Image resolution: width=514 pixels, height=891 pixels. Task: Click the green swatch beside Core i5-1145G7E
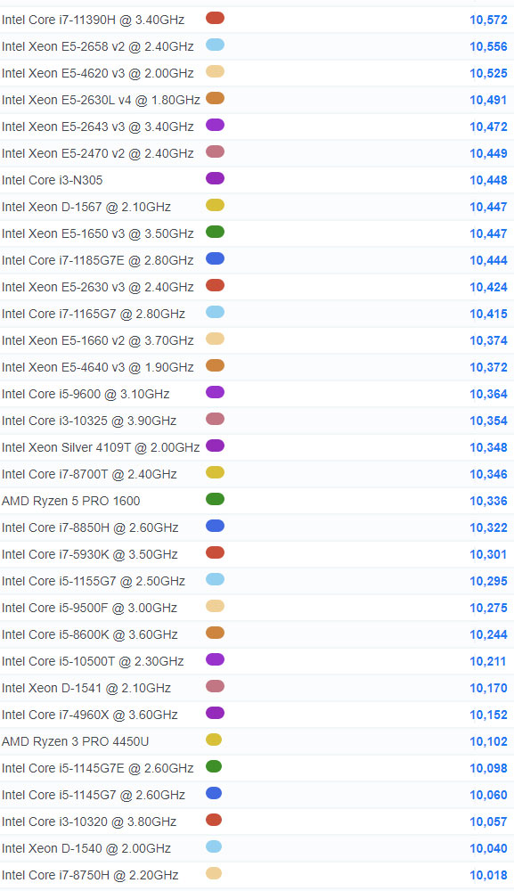(214, 766)
